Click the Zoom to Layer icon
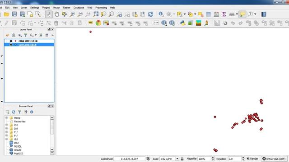 click(x=112, y=14)
